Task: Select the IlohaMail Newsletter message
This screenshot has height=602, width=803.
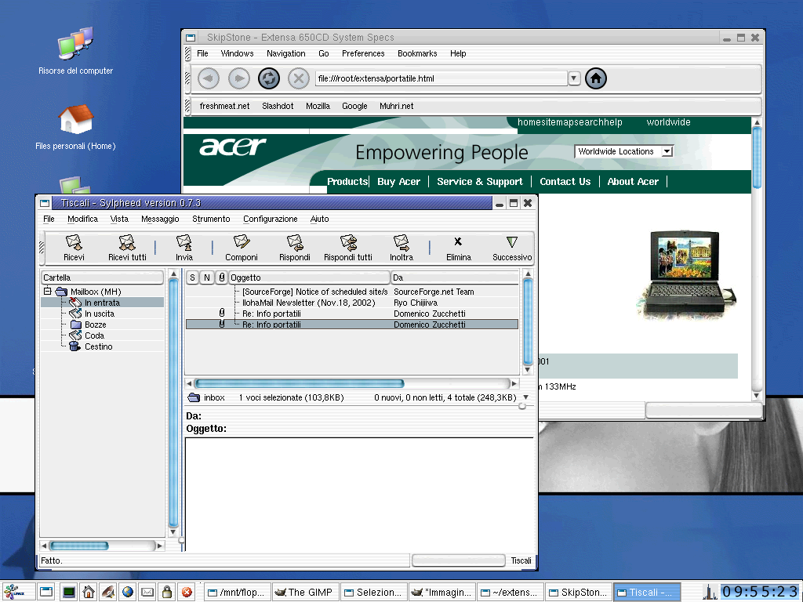Action: [352, 303]
